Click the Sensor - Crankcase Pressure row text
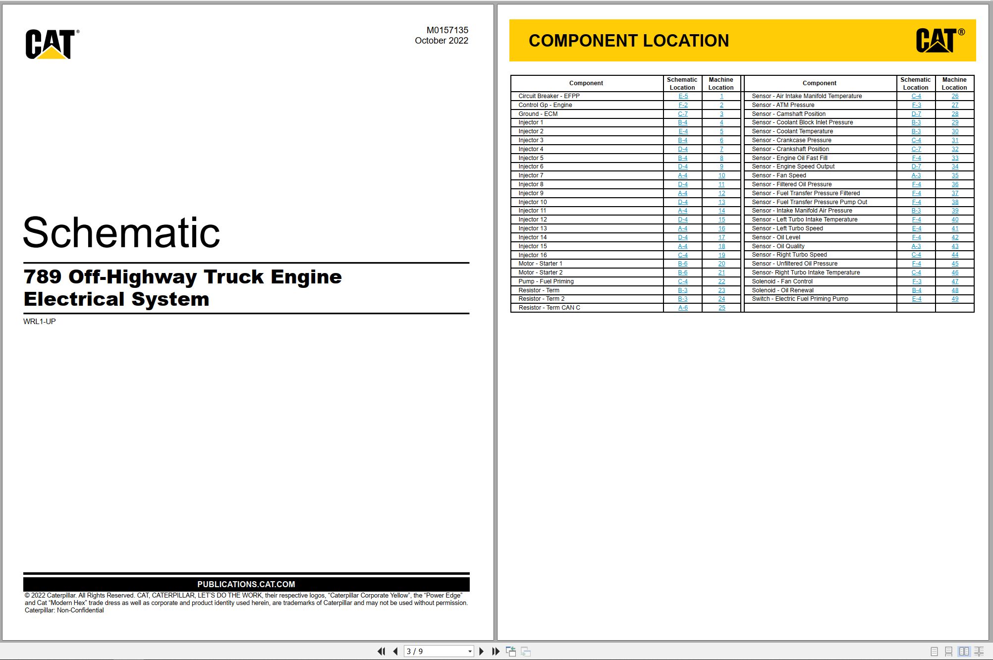Viewport: 993px width, 660px height. coord(791,140)
